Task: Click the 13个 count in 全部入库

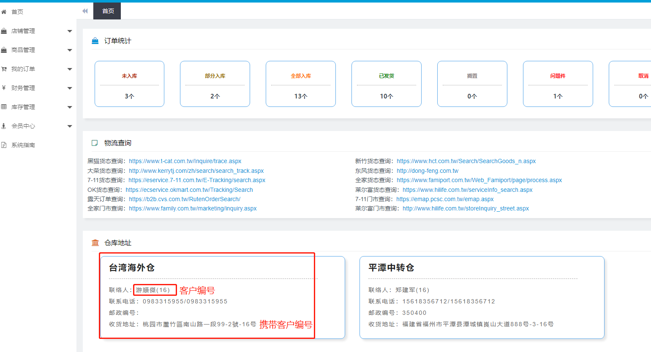Action: [301, 96]
